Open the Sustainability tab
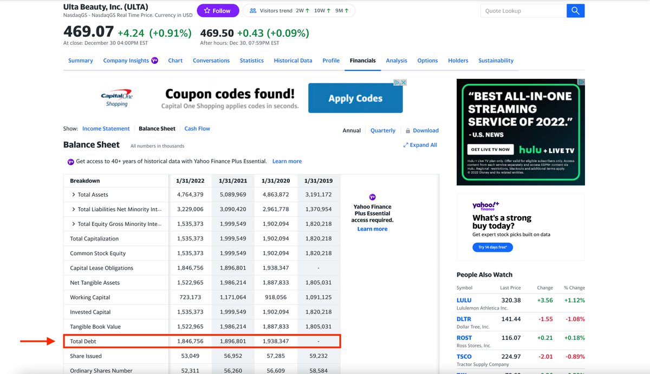 click(x=496, y=61)
